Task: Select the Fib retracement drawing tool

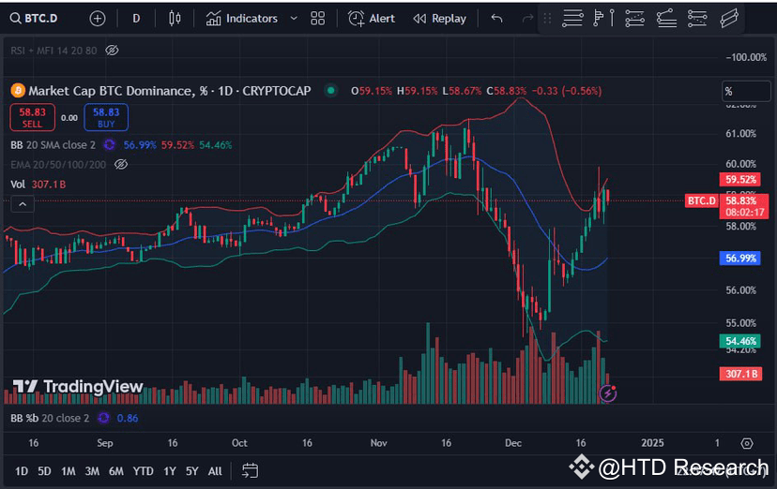Action: [x=572, y=19]
